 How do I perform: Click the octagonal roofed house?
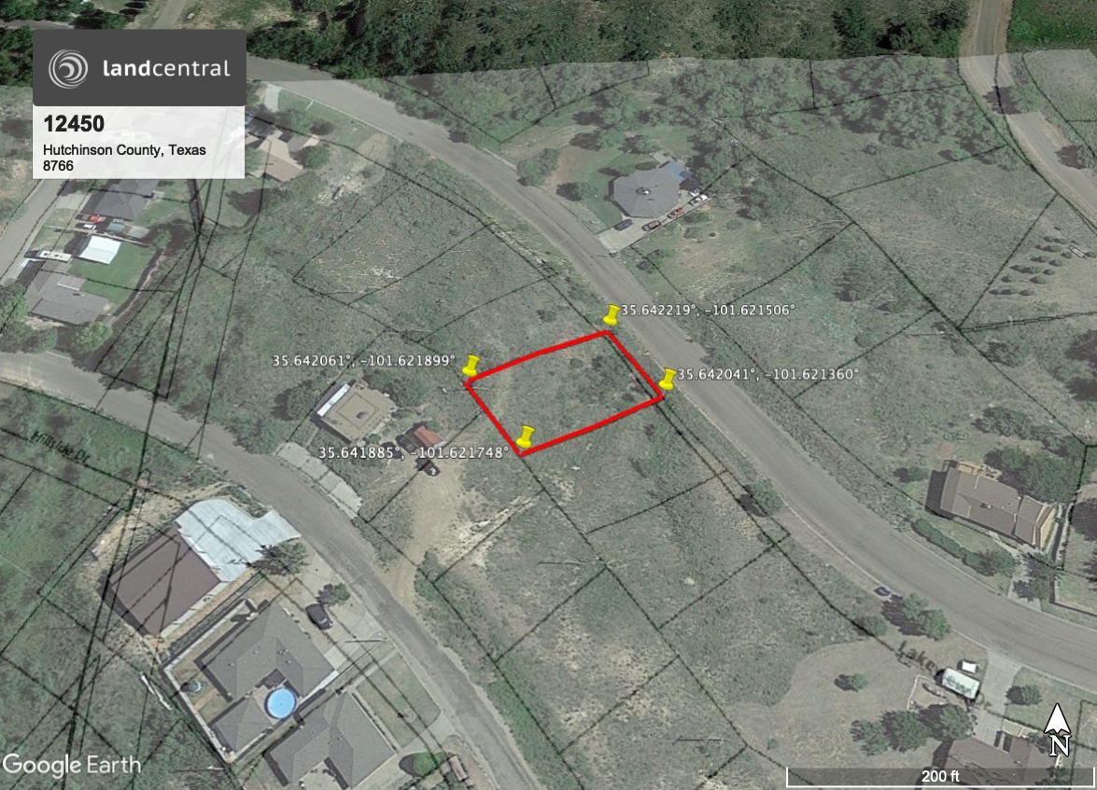(646, 191)
